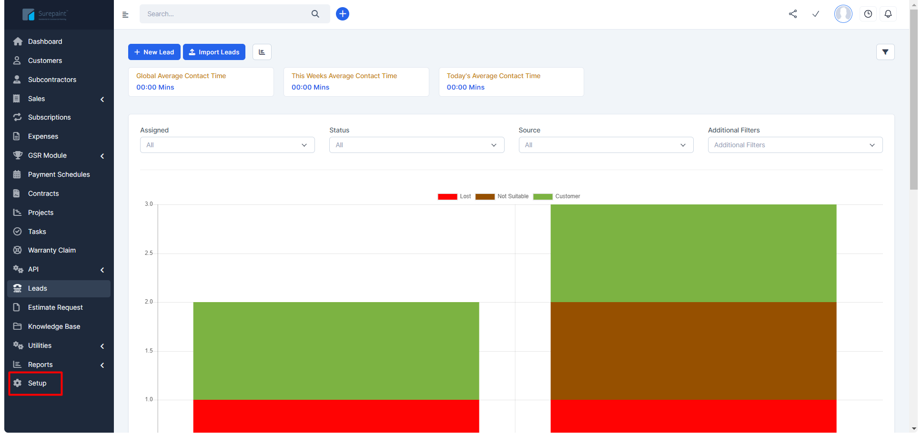Click the Surepaint logo

pos(45,15)
